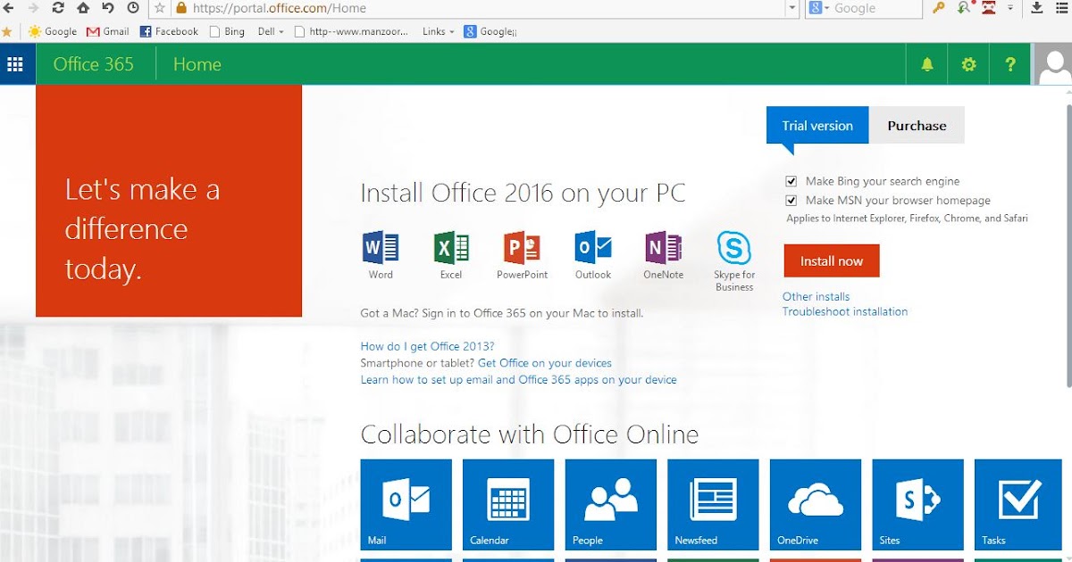Switch to the Purchase tab

pos(917,125)
